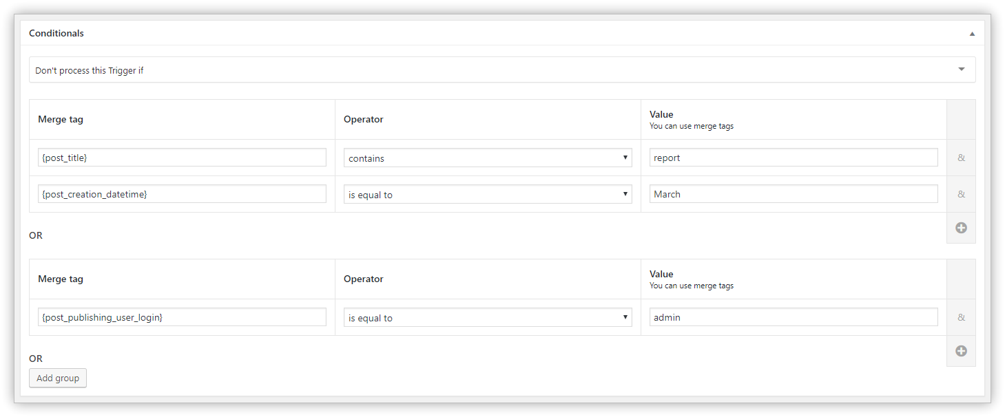Click the "March" value field

(794, 194)
